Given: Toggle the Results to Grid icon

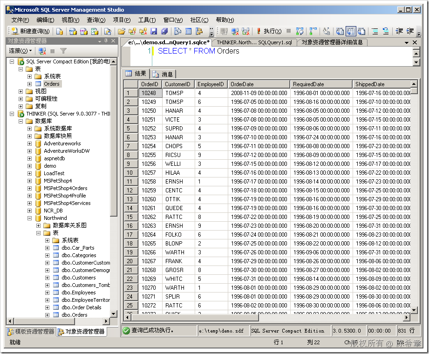Looking at the screenshot, I should (351, 31).
